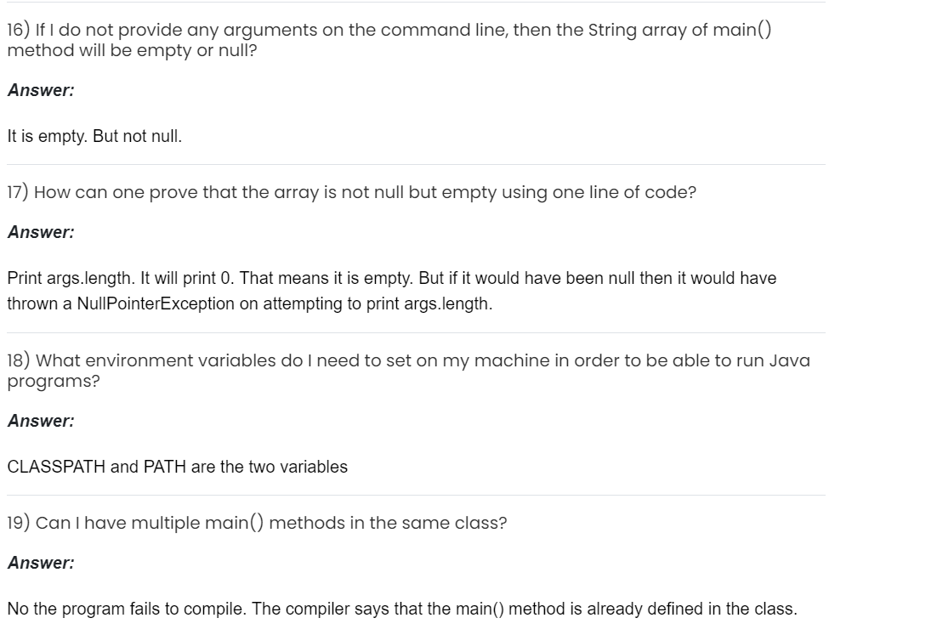
Task: Click the Answer label under question 17
Action: pyautogui.click(x=41, y=232)
